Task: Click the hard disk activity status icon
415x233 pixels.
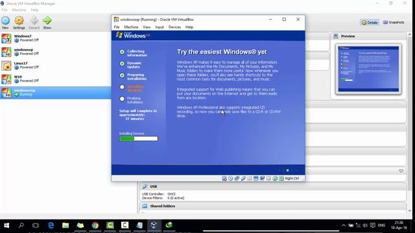Action: pos(224,179)
